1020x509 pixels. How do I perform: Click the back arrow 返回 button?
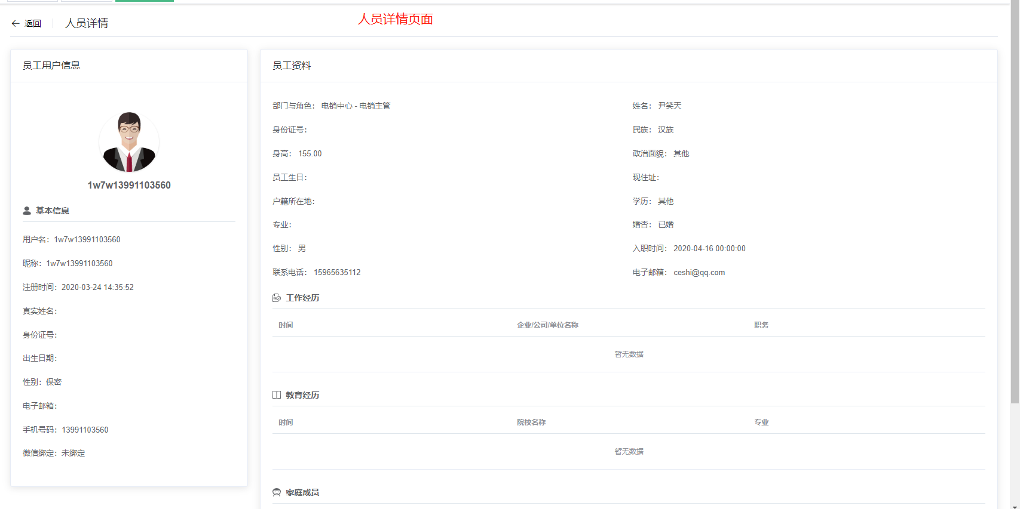tap(26, 23)
